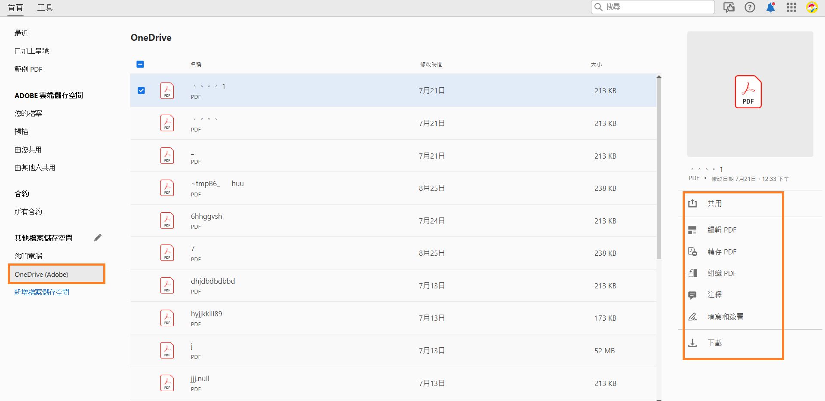825x401 pixels.
Task: Sort by the 大小 column header
Action: (x=596, y=64)
